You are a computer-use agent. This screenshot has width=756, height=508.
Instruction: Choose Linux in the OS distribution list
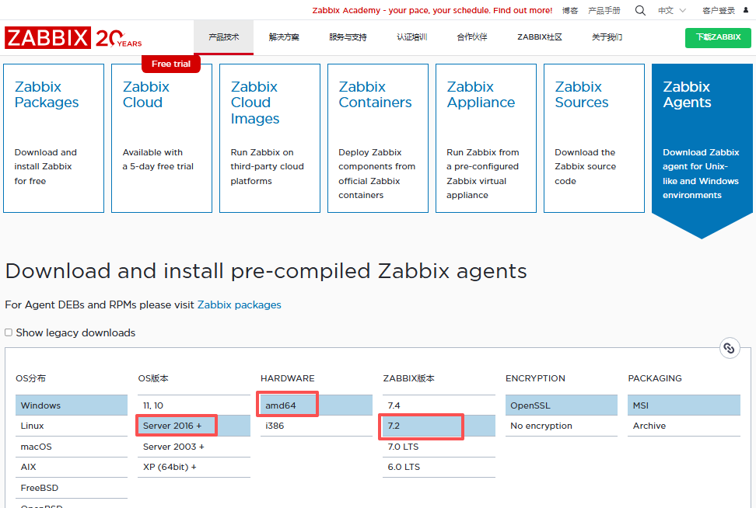[x=33, y=426]
